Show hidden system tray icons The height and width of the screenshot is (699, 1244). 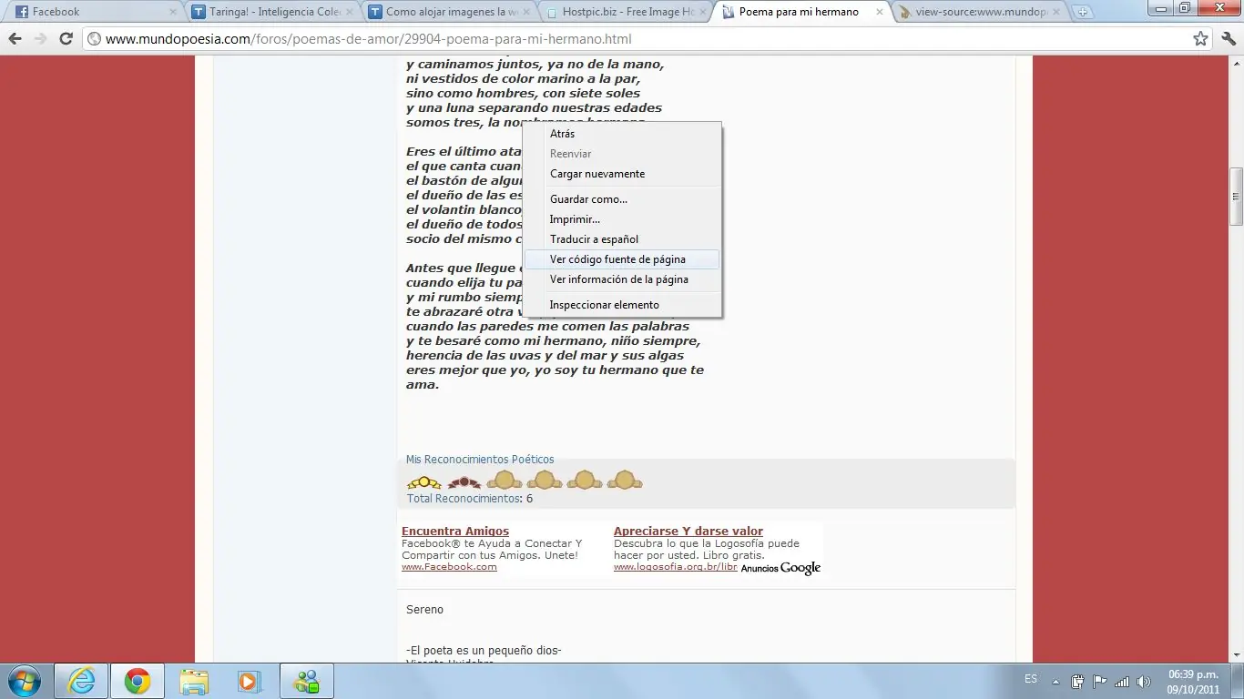[1055, 681]
